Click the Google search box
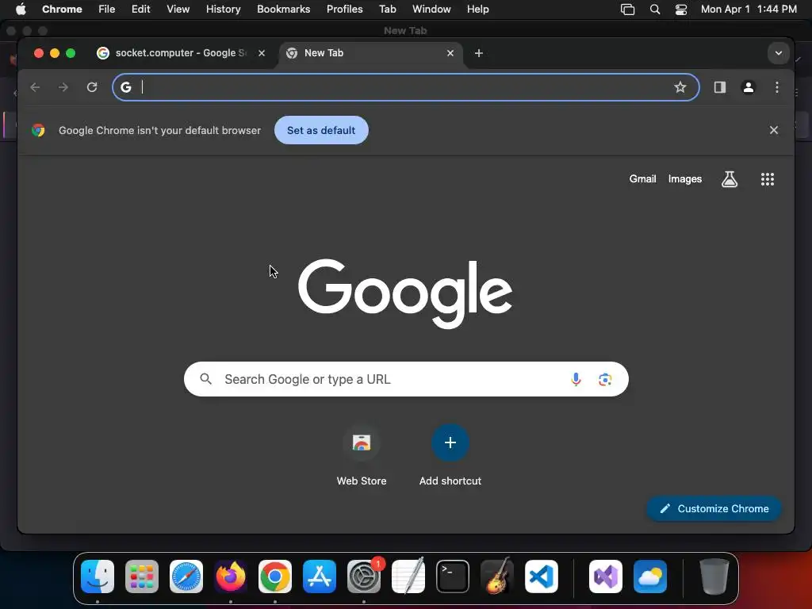Image resolution: width=812 pixels, height=609 pixels. (x=406, y=379)
